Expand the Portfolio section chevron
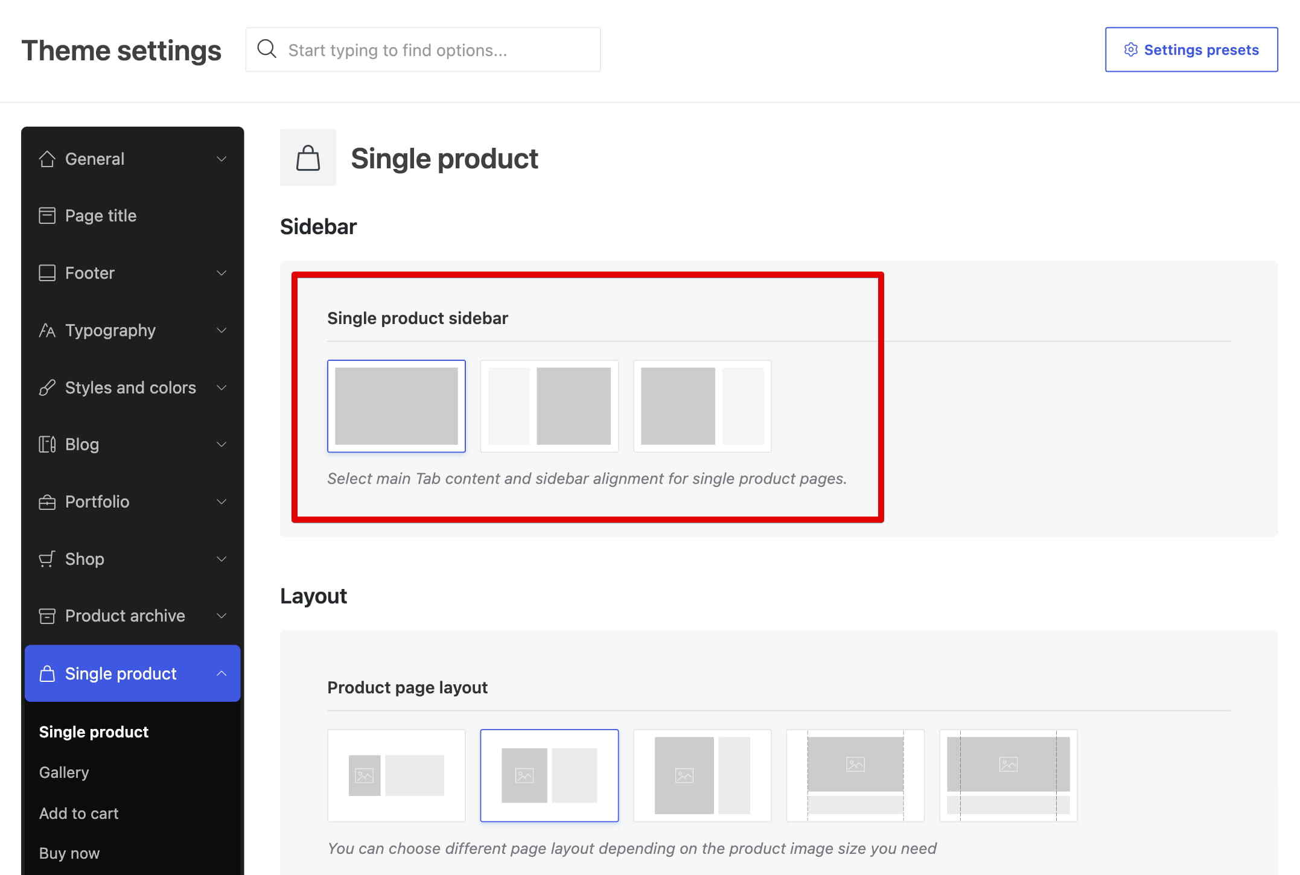The image size is (1300, 875). 221,501
